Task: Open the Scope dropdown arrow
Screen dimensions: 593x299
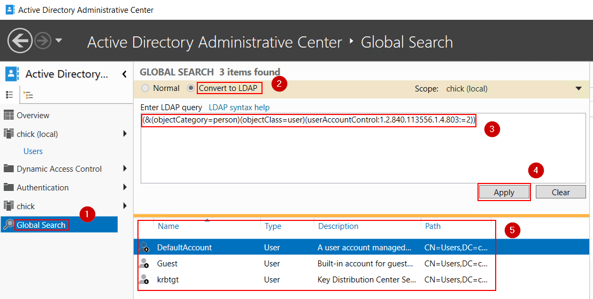Action: click(x=578, y=89)
